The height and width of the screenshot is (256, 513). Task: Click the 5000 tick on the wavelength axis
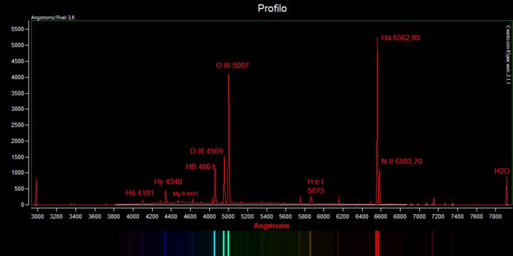pyautogui.click(x=229, y=216)
